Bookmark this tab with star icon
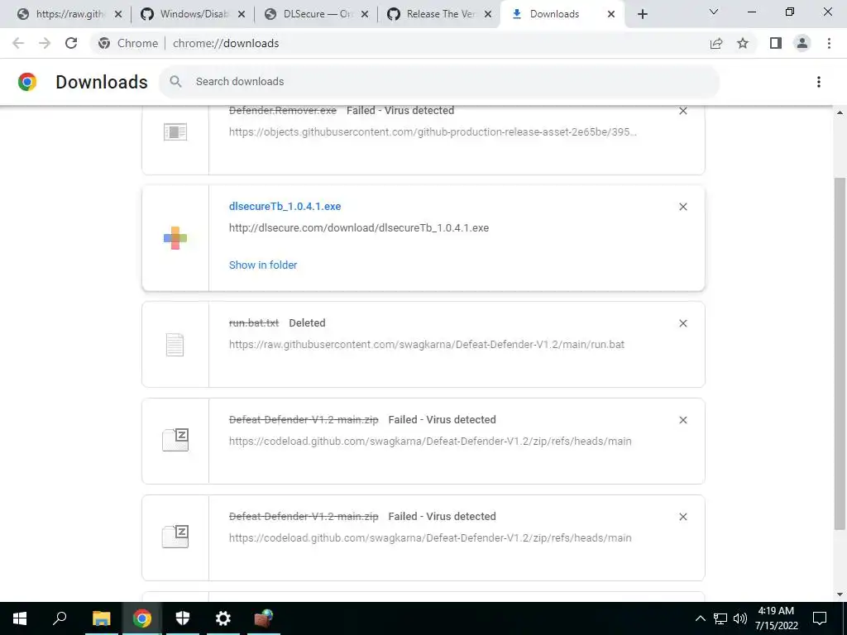The width and height of the screenshot is (847, 635). [743, 43]
